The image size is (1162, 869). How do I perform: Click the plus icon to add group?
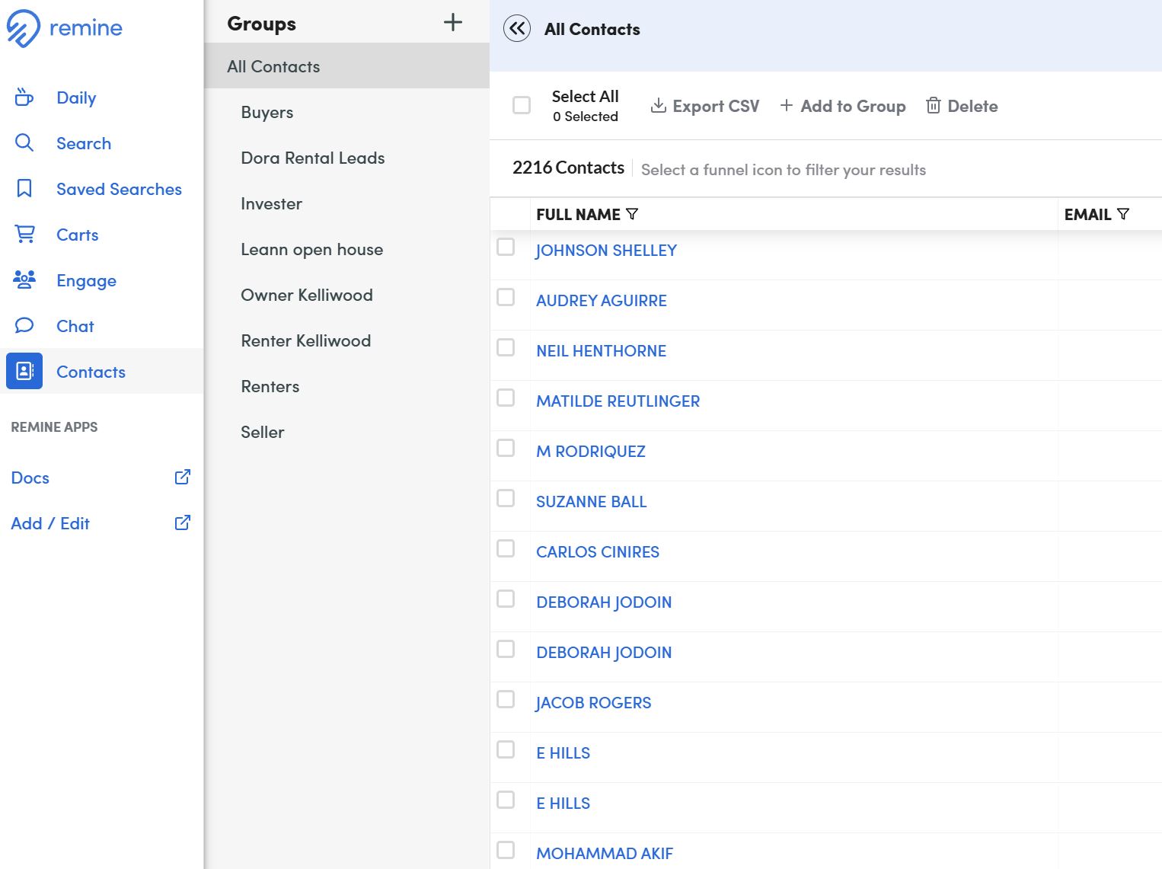452,23
